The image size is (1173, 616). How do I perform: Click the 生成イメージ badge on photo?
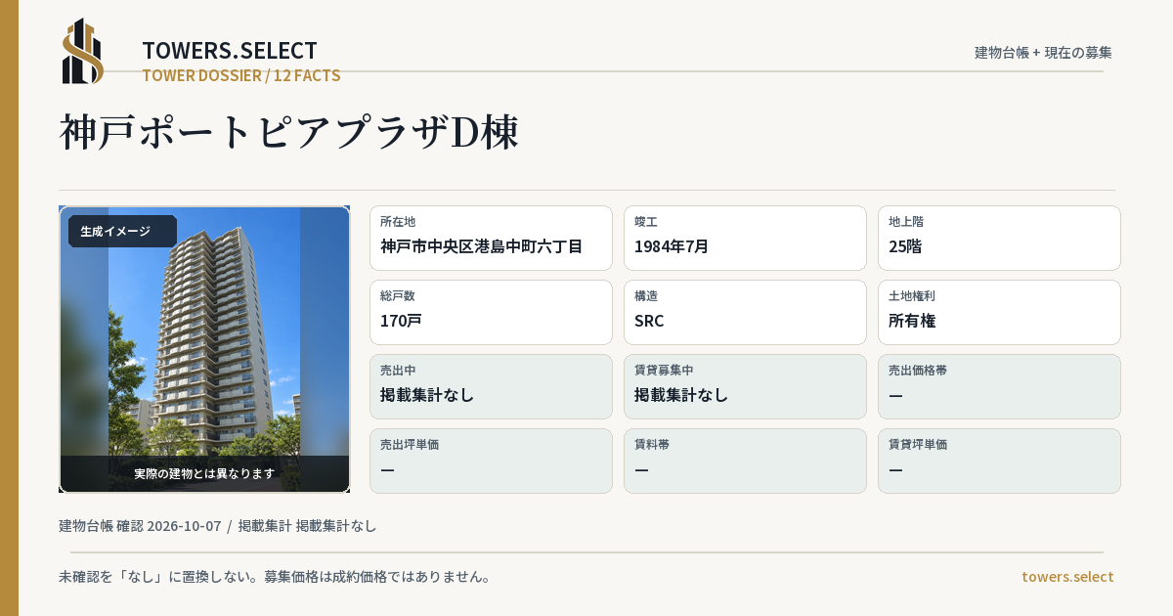click(122, 232)
